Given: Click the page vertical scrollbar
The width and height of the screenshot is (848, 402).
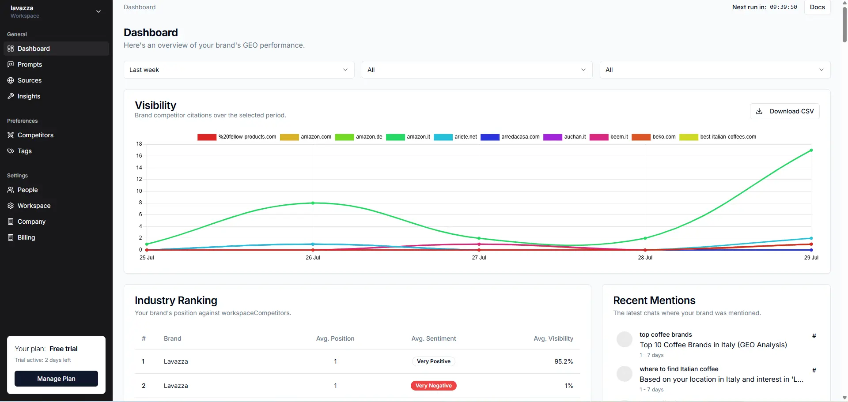Looking at the screenshot, I should pos(844,24).
